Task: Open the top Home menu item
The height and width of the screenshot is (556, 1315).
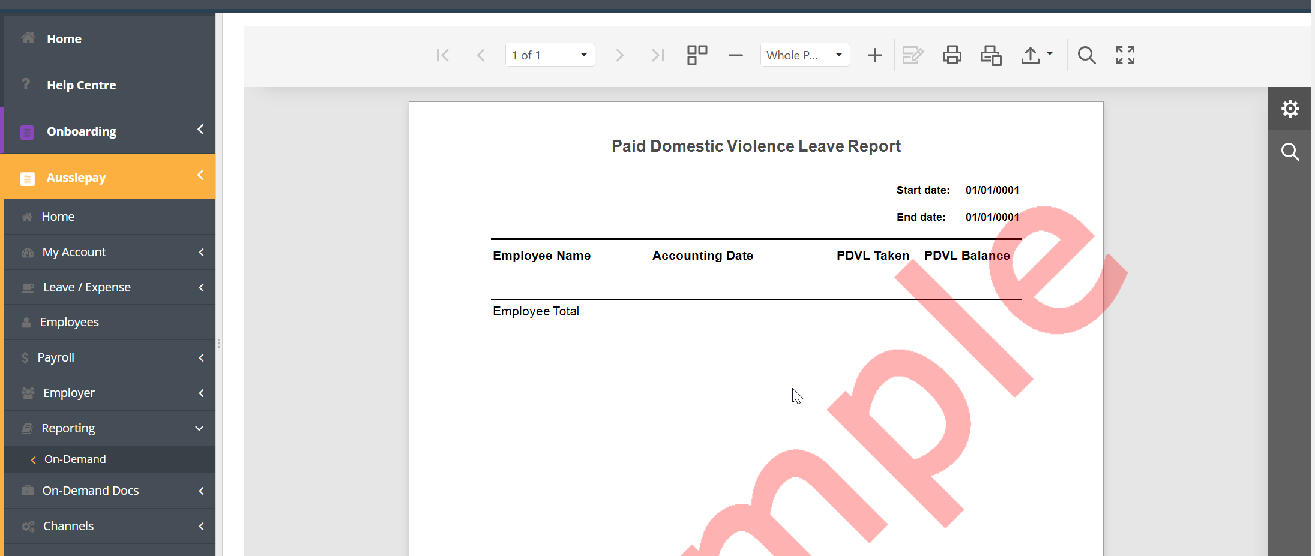Action: click(109, 38)
